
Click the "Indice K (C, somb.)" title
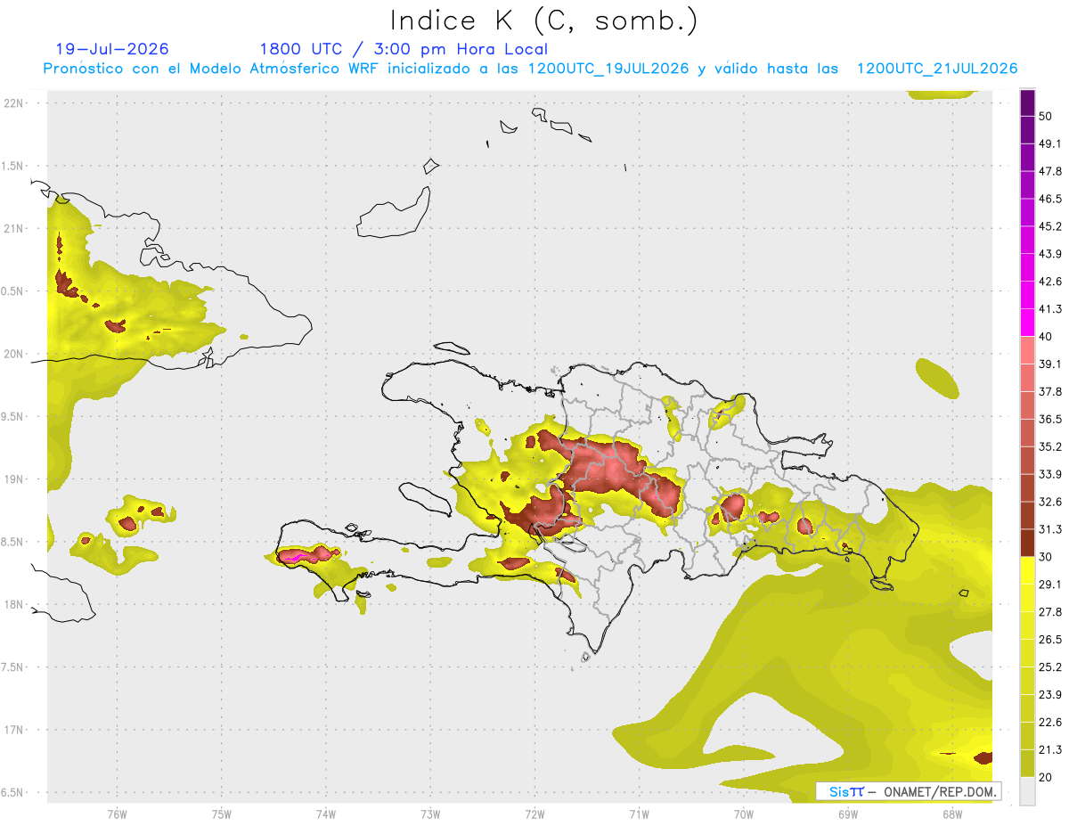[x=544, y=20]
